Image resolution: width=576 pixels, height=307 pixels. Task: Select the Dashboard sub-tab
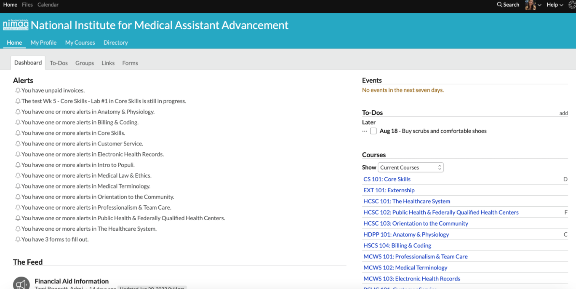tap(28, 62)
